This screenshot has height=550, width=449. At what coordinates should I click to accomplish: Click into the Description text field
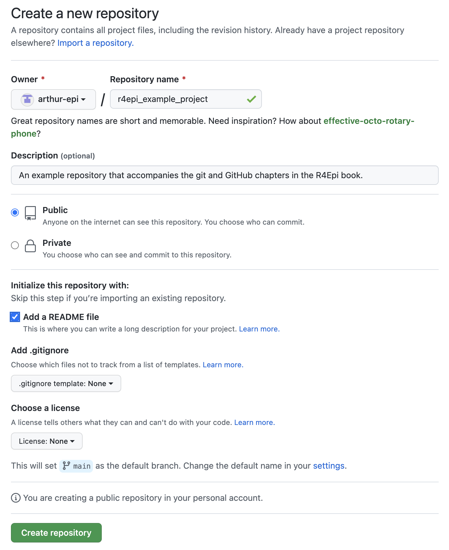(225, 175)
